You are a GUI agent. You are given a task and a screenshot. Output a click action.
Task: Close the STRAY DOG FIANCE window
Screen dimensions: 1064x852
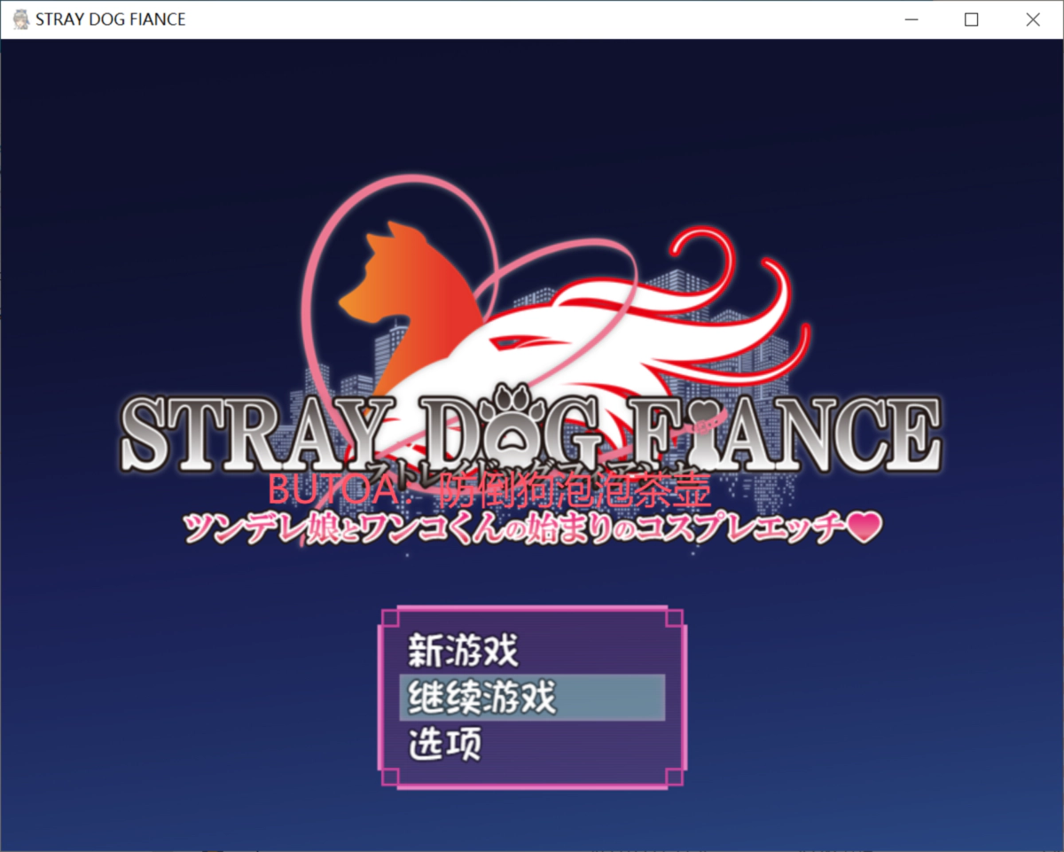[x=1033, y=20]
